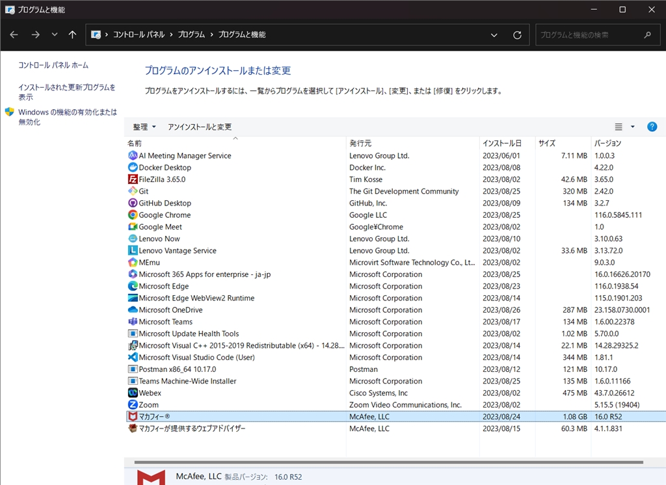Viewport: 666px width, 485px height.
Task: Click the Lenovo Vantage Service icon
Action: (133, 250)
